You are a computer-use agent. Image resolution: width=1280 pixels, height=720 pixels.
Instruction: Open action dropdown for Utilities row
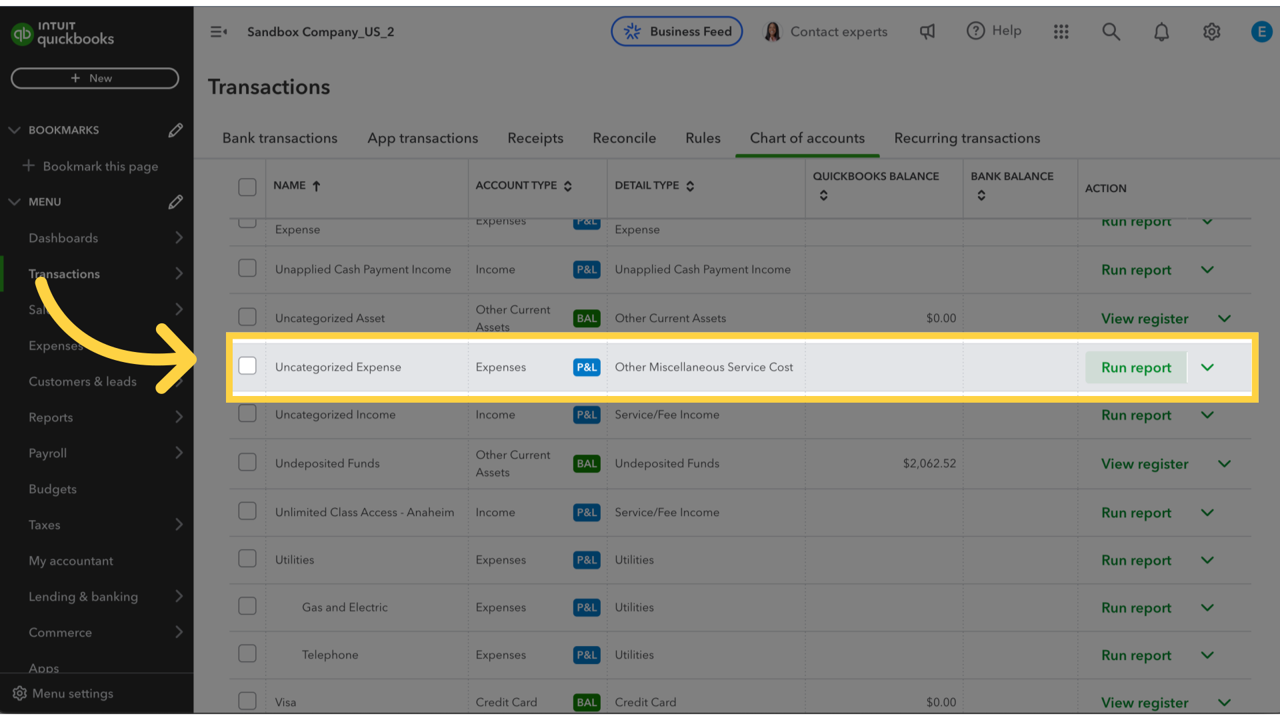[x=1207, y=560]
